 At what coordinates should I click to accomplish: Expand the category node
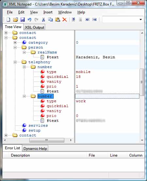pos(15,42)
